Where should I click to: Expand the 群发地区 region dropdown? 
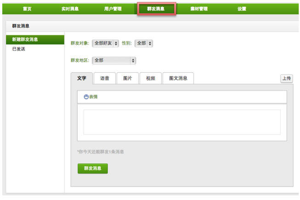[x=114, y=60]
